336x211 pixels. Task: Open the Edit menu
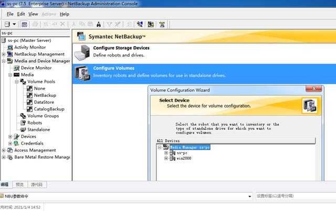pos(21,14)
